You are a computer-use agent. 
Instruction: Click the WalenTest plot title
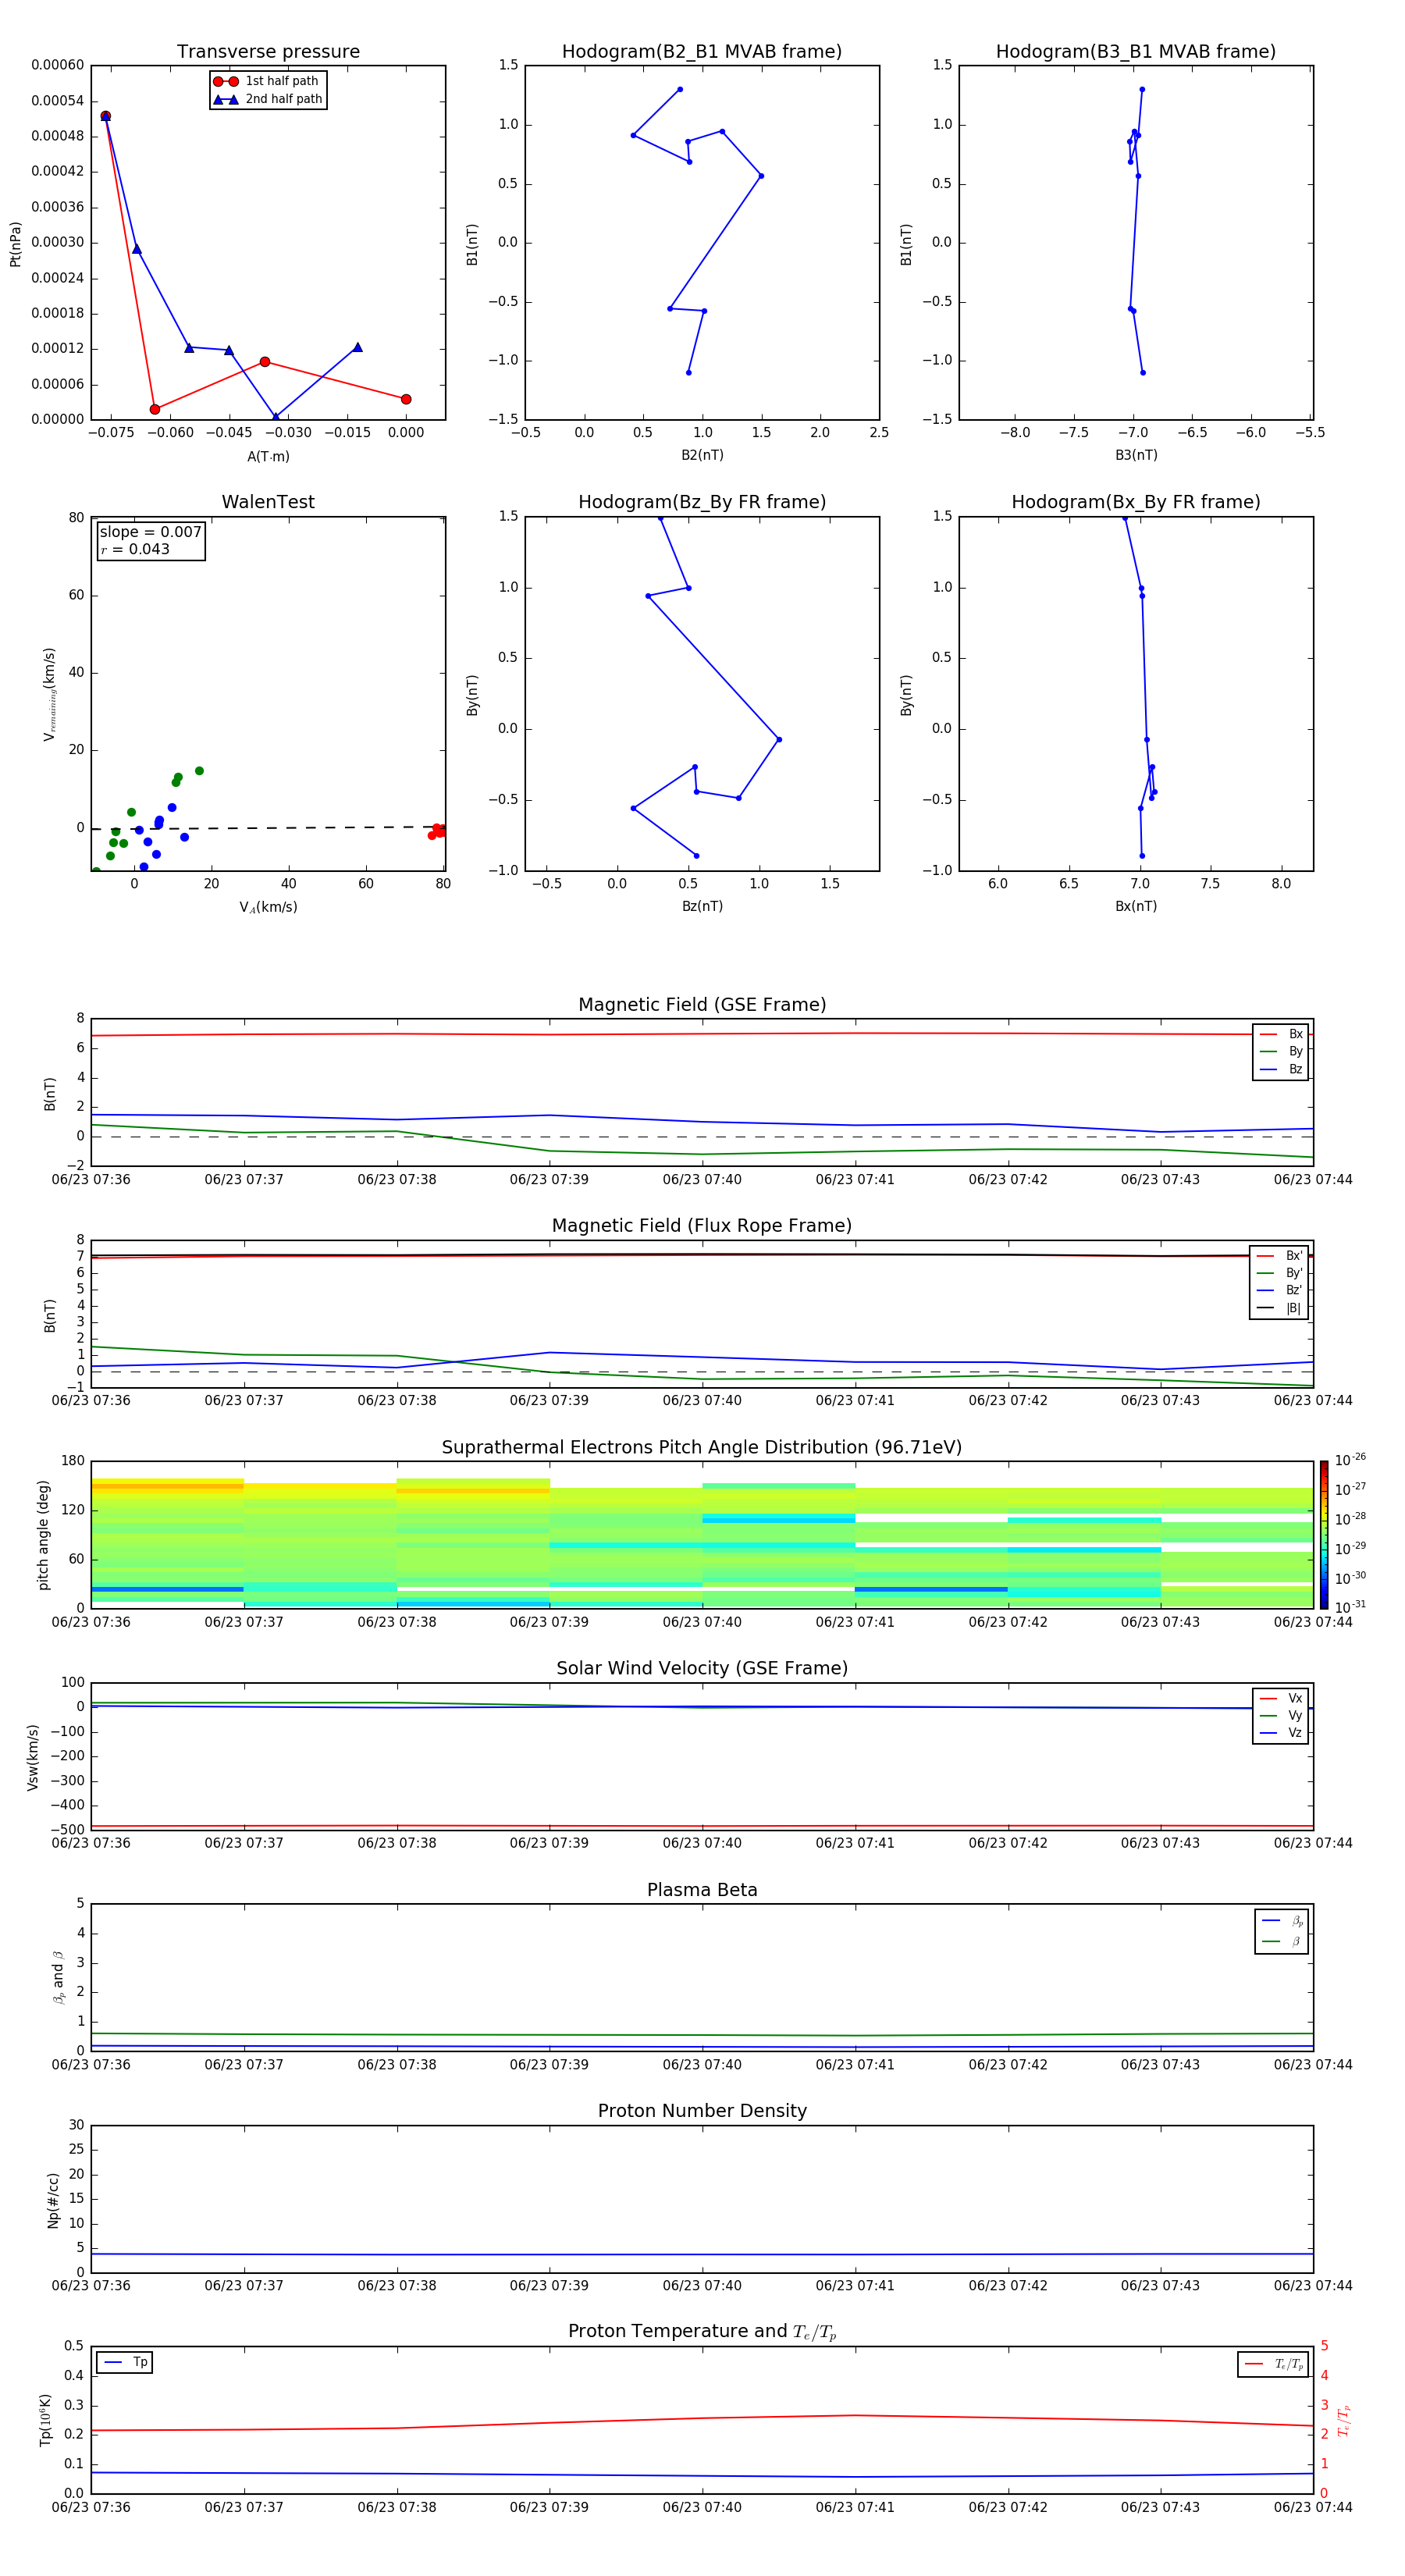268,502
